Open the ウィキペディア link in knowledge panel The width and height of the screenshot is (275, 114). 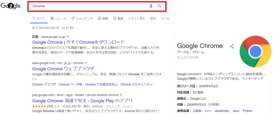click(x=252, y=79)
